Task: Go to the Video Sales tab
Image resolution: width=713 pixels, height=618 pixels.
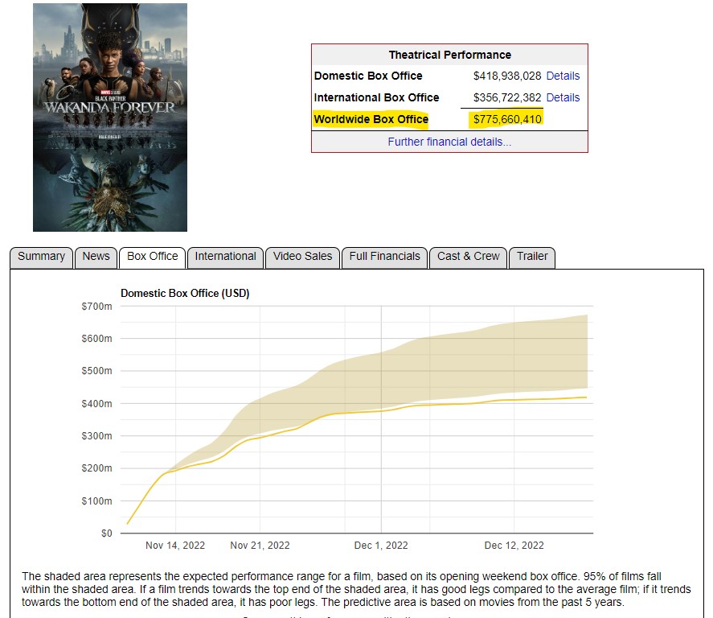Action: tap(303, 257)
